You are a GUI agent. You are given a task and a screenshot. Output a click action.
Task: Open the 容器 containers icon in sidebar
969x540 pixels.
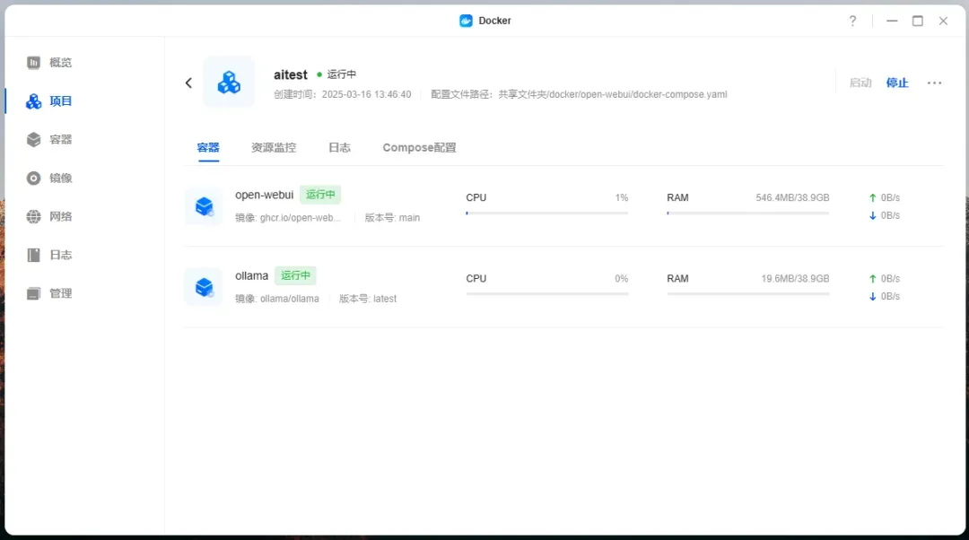33,140
